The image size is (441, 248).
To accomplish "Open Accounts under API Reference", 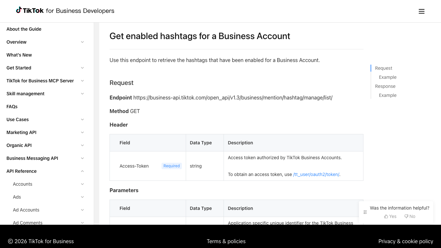I will pyautogui.click(x=23, y=184).
